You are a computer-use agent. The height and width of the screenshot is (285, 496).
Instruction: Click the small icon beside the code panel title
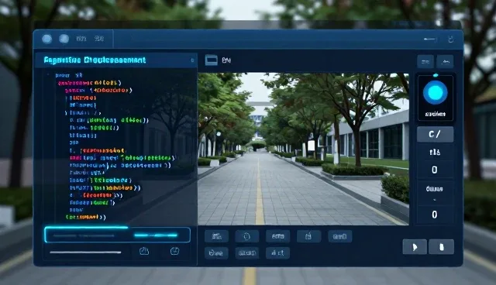tap(192, 60)
